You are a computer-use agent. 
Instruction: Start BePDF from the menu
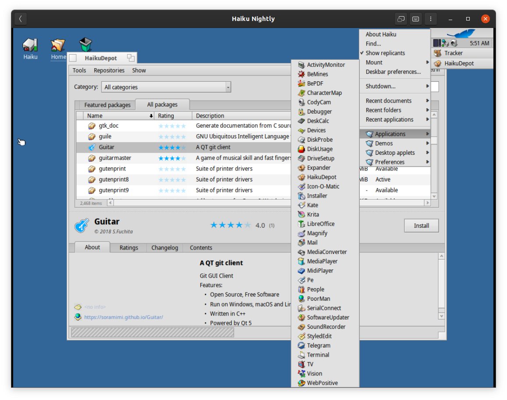[x=325, y=83]
